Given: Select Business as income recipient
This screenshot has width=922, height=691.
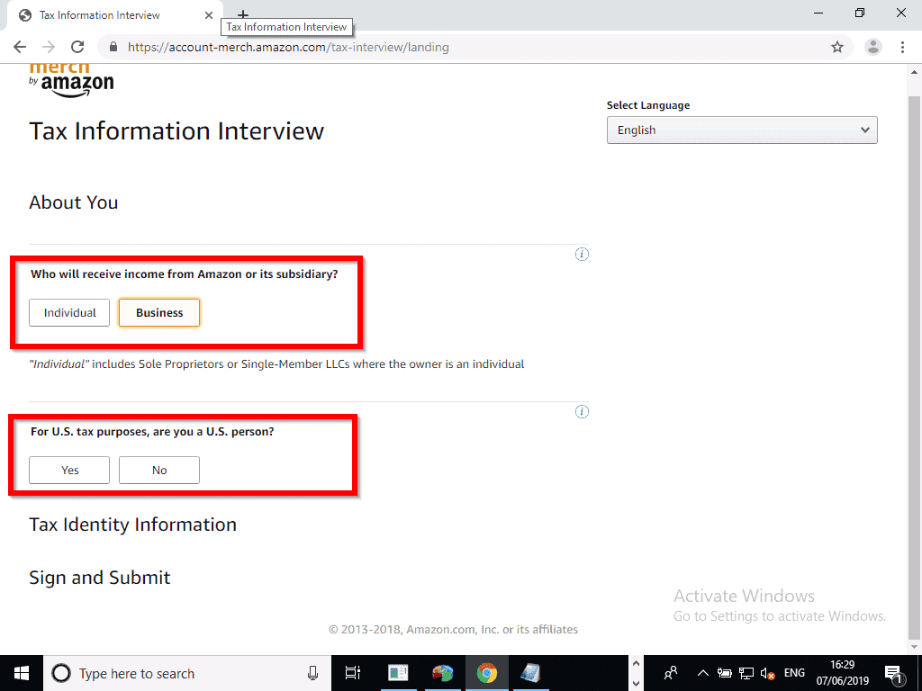Looking at the screenshot, I should (x=159, y=312).
